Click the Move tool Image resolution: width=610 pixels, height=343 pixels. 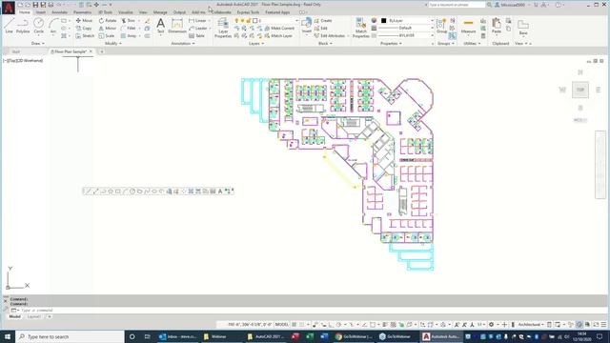tap(84, 21)
